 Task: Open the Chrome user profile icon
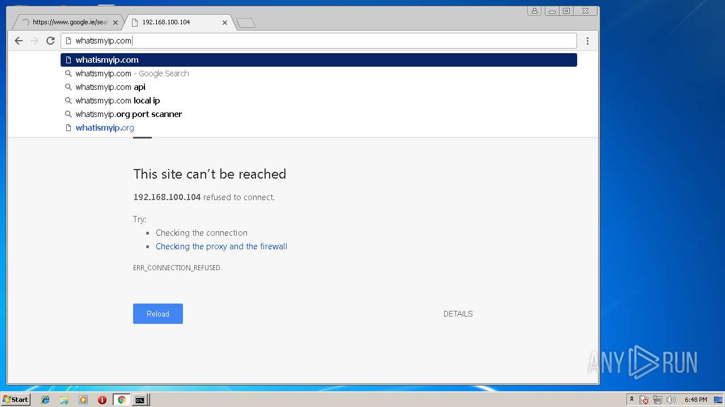pyautogui.click(x=535, y=11)
